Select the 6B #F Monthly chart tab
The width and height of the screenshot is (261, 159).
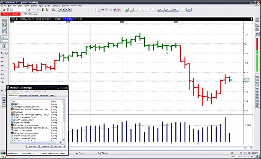tap(30, 14)
